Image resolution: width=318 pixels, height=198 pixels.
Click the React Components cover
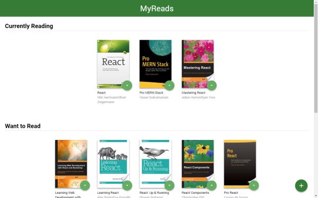tap(198, 164)
